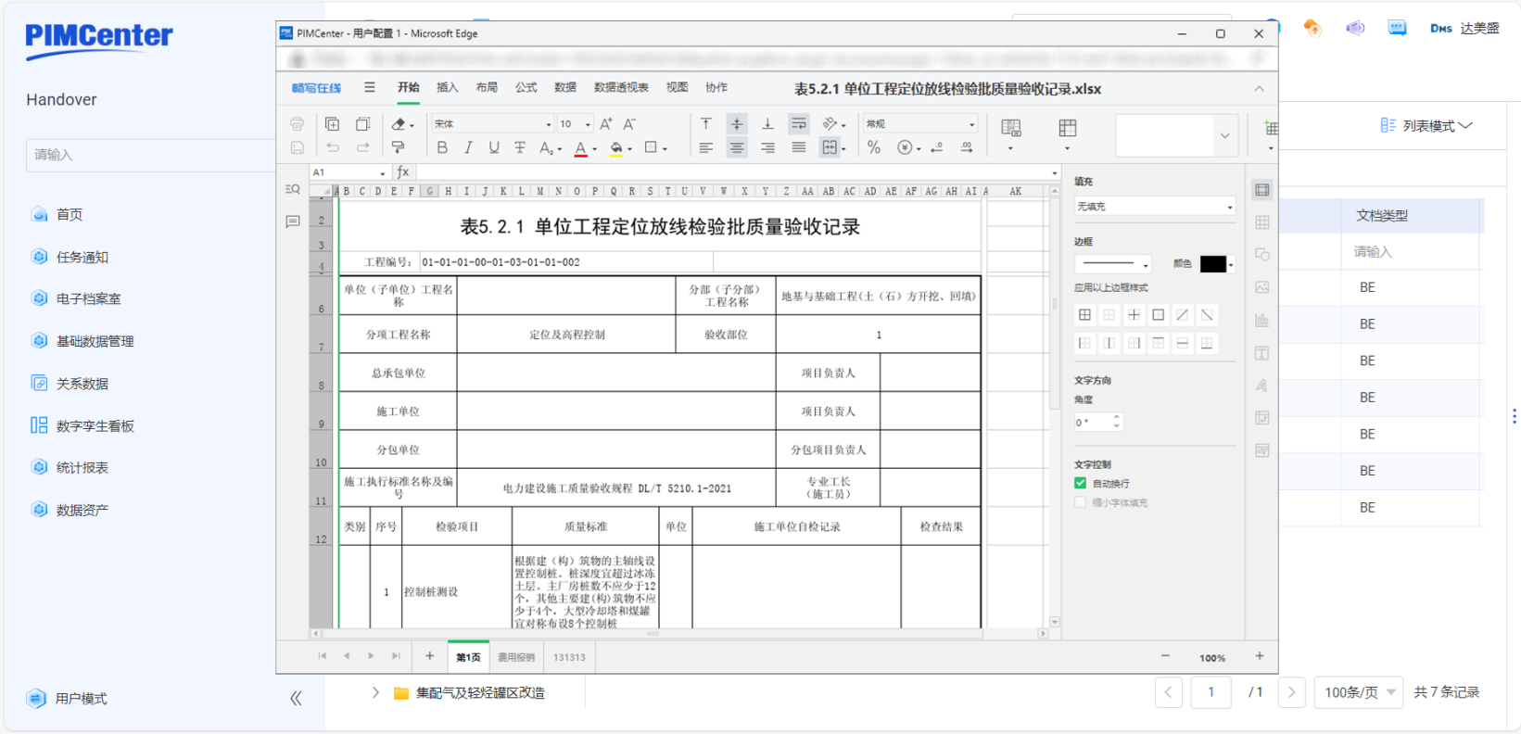1521x734 pixels.
Task: Apply percent number format
Action: [874, 147]
